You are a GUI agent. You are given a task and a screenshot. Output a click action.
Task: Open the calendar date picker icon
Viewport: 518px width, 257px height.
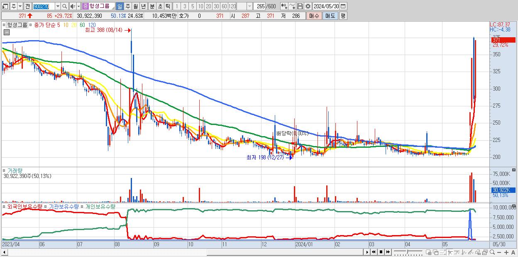[x=343, y=6]
